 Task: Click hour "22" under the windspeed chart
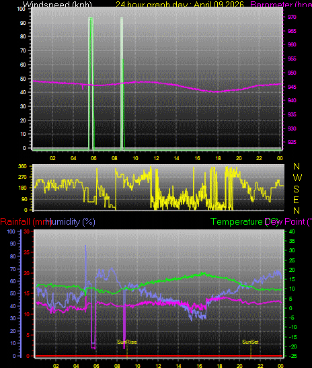point(259,158)
